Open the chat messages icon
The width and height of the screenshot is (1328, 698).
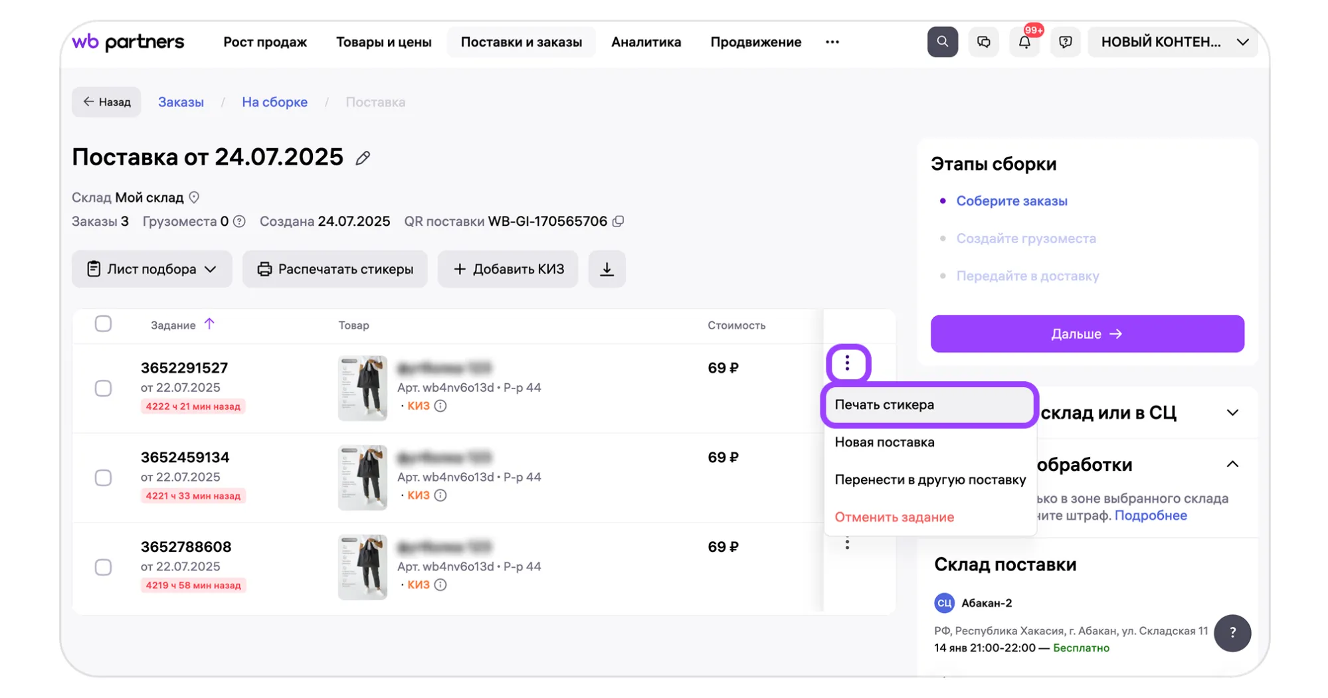pos(983,42)
